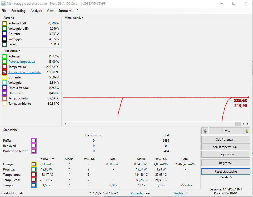The height and width of the screenshot is (197, 253).
Task: Click the green pause icon beside Puff
Action: click(x=247, y=131)
